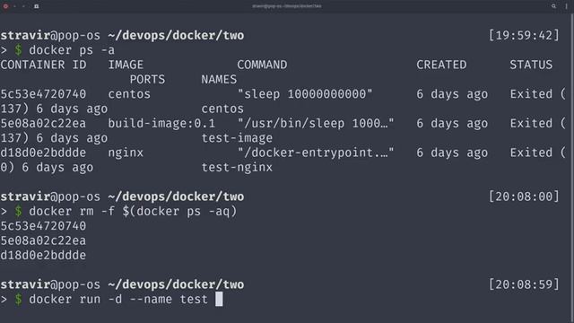
Task: Click the new tab icon in title bar
Action: pyautogui.click(x=36, y=6)
